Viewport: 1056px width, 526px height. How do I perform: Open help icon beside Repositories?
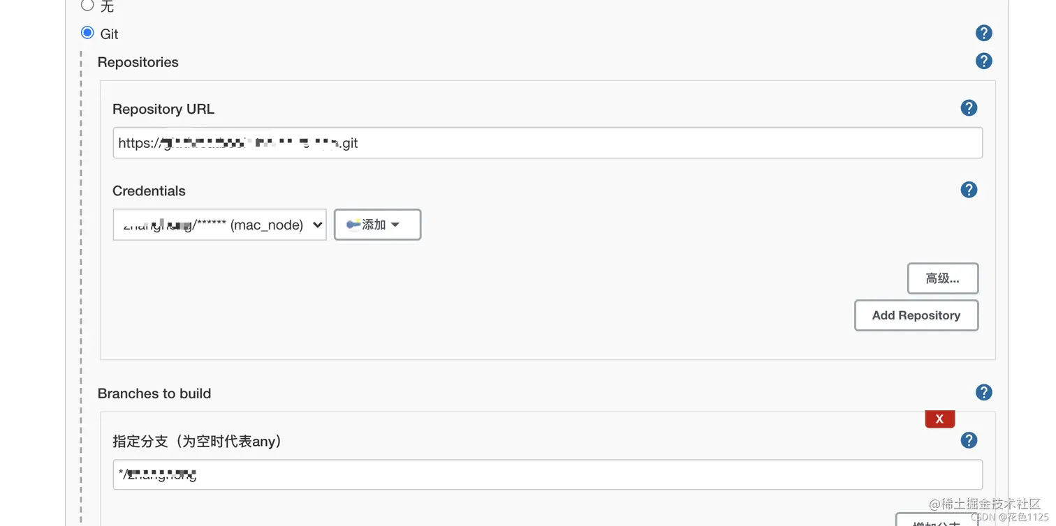pyautogui.click(x=983, y=61)
